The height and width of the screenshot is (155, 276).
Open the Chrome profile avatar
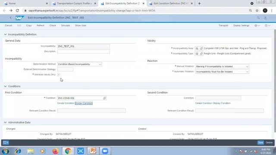coord(265,10)
